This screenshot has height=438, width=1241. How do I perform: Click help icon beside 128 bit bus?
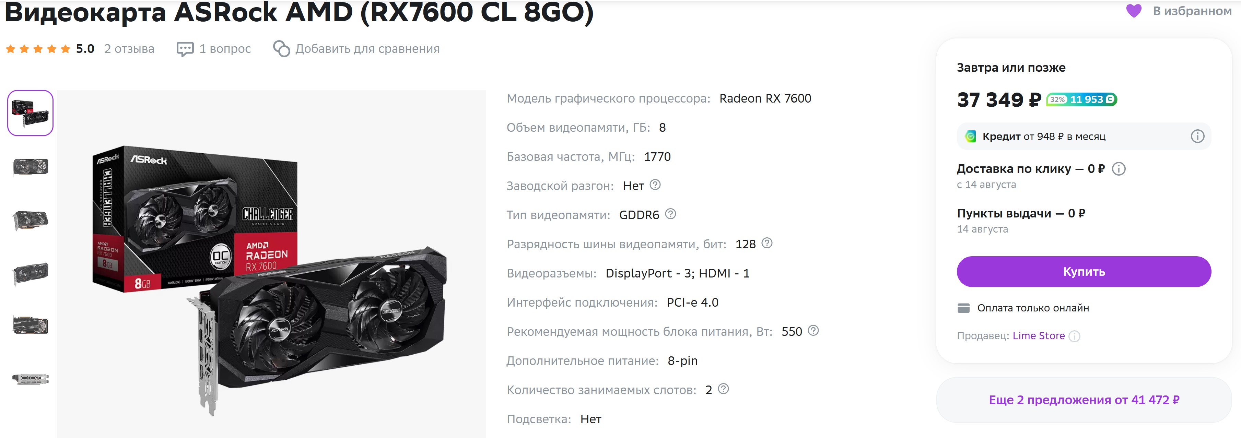[x=767, y=243]
